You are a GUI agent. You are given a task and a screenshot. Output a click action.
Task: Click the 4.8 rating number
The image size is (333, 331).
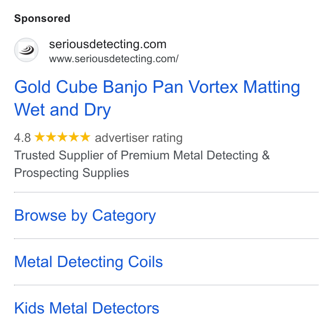click(22, 138)
